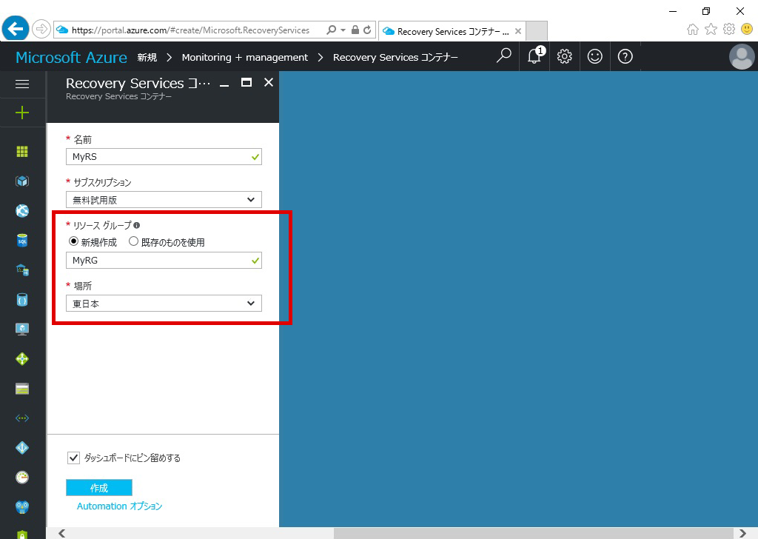Open the Automation オプション link
Viewport: 758px width, 539px height.
(x=119, y=506)
